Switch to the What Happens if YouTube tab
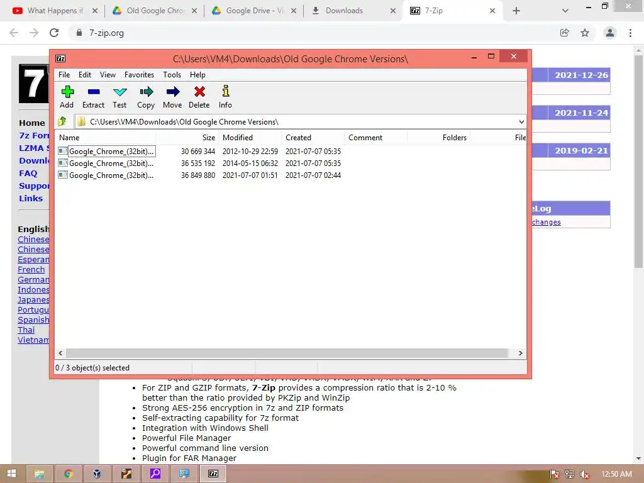Screen dimensions: 644x483 coord(54,11)
